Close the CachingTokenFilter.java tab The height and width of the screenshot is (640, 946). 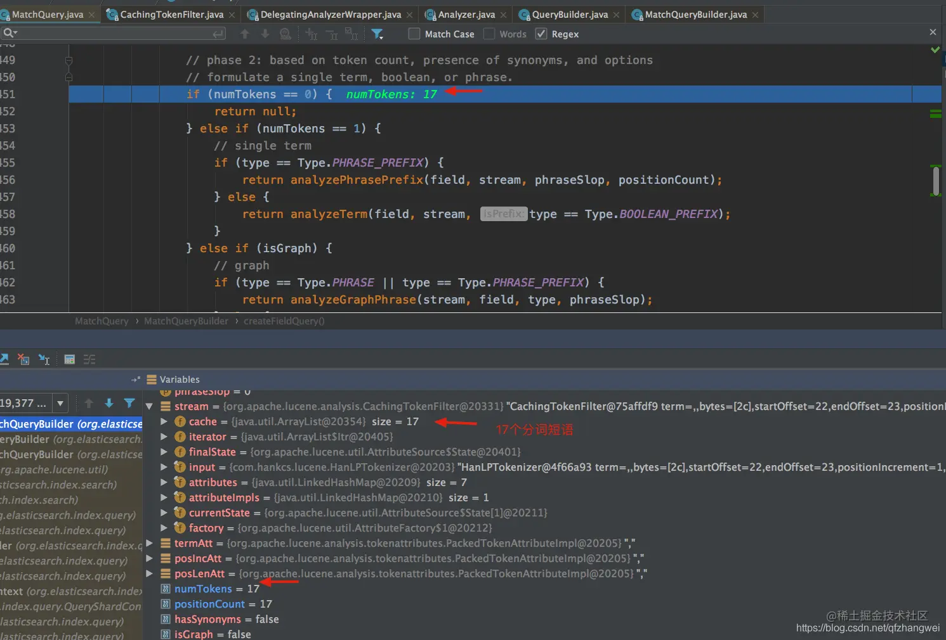click(232, 15)
